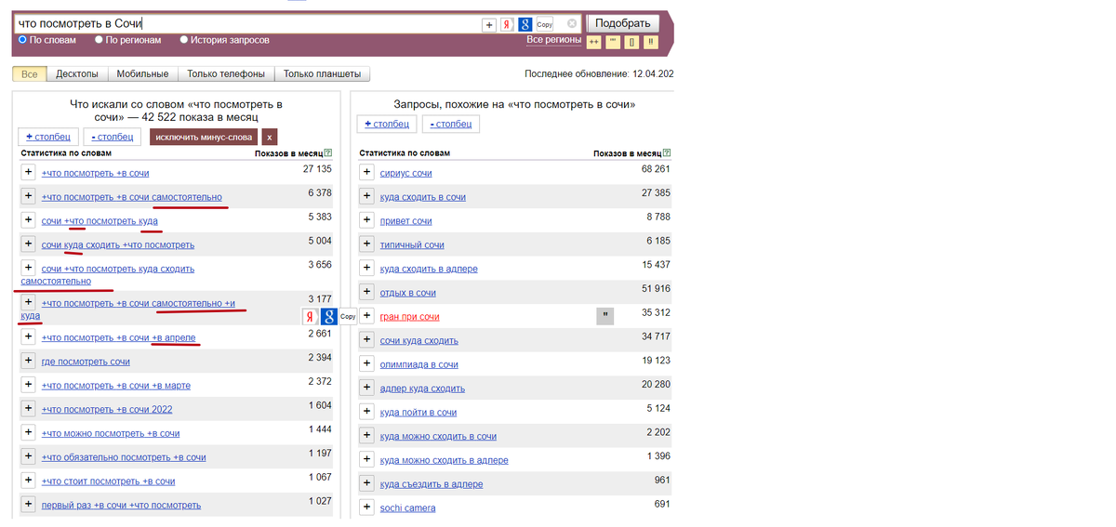Click the plus icon for 'привет сочи'
Screen dimensions: 1116x527
[366, 220]
